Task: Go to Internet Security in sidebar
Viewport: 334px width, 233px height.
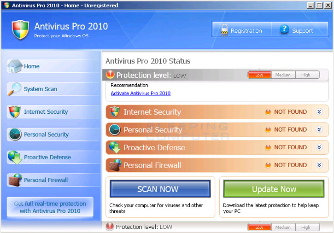Action: pyautogui.click(x=53, y=111)
